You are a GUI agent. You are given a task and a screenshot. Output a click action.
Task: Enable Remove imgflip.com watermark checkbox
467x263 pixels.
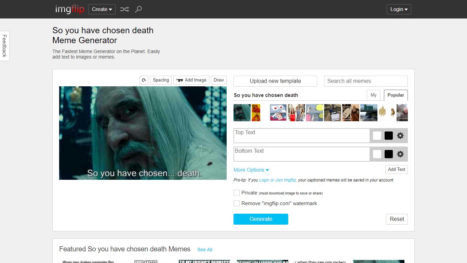coord(237,203)
